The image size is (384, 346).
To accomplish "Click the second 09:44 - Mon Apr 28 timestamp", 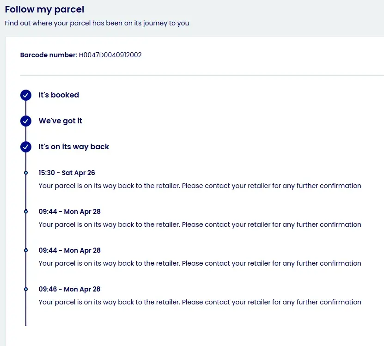I will (x=69, y=250).
